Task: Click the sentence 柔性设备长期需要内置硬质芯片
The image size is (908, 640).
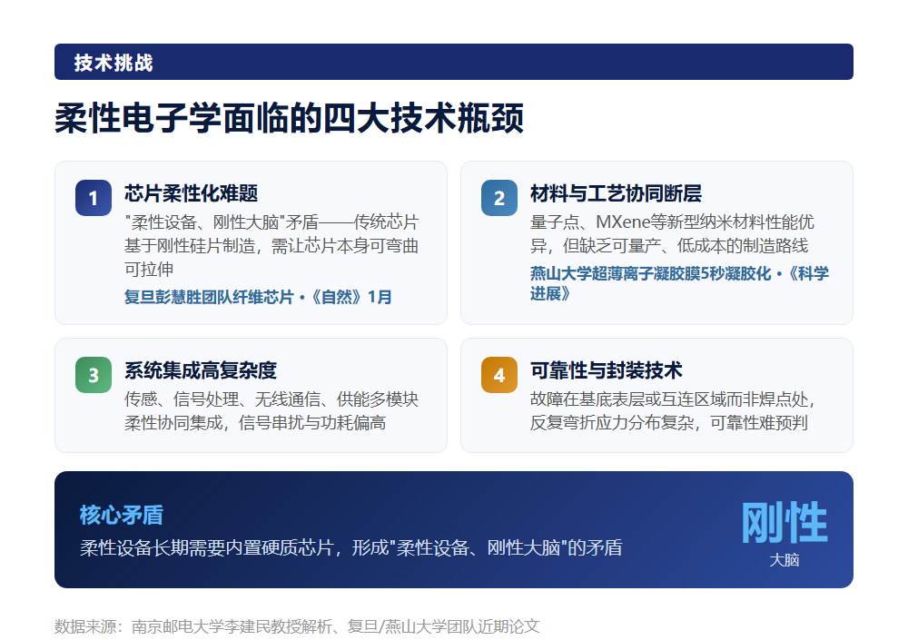Action: (x=350, y=548)
